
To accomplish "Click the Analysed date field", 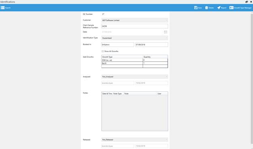I will [152, 83].
